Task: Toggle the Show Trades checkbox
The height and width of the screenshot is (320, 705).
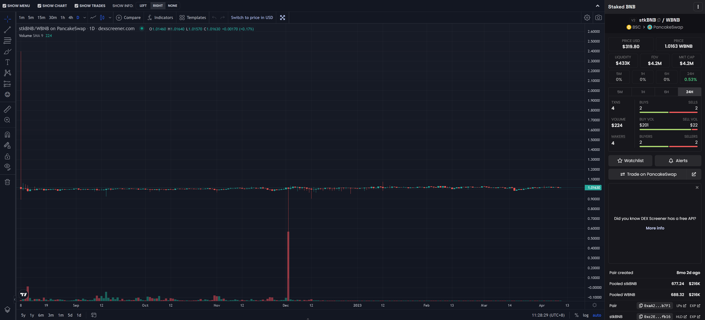Action: click(x=77, y=6)
